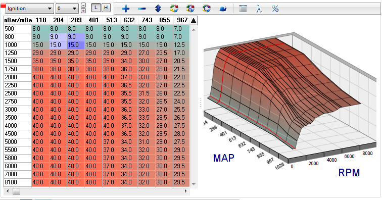
Task: Click the gray table grid icon
Action: [243, 9]
